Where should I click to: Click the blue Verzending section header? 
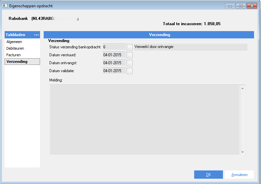[149, 35]
